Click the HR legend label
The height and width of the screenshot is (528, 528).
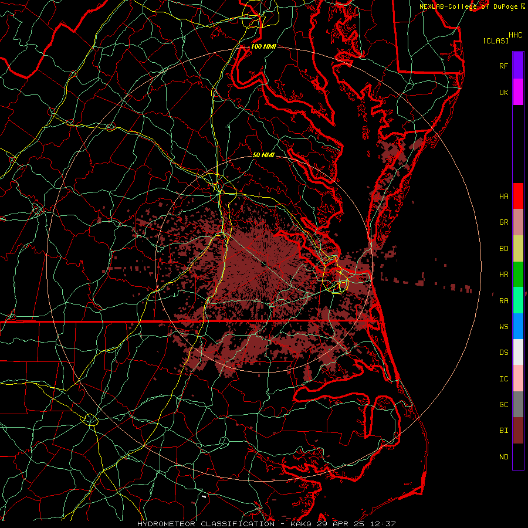503,275
